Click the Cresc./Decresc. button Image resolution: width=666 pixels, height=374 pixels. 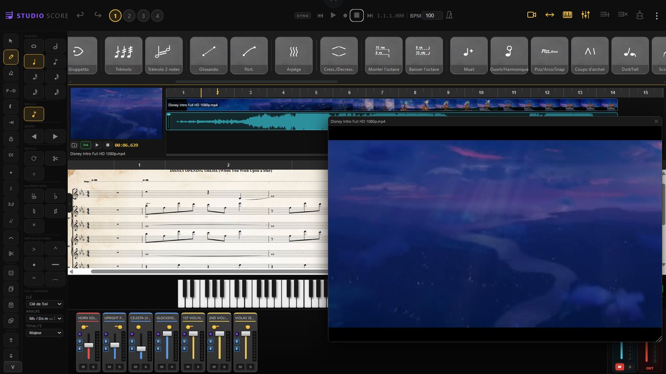[339, 55]
